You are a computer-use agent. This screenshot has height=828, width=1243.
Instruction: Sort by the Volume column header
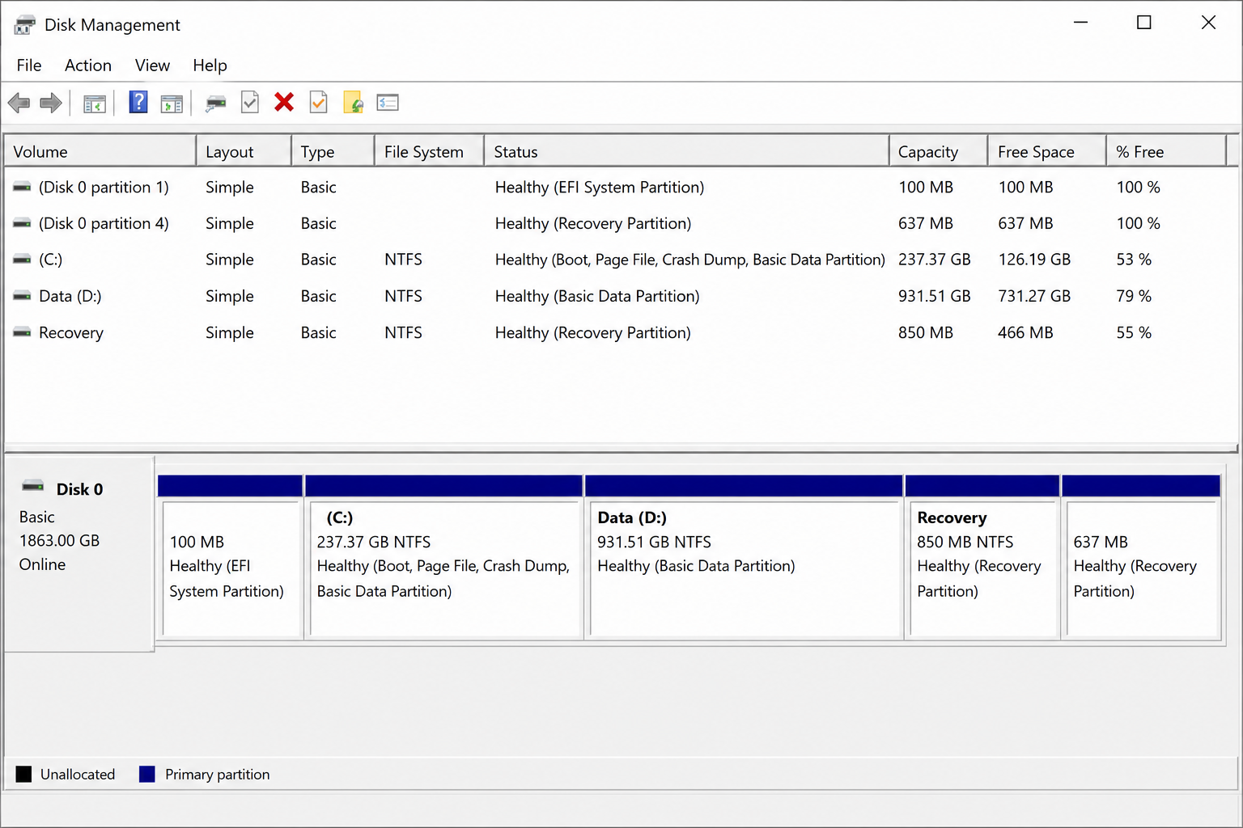tap(100, 151)
